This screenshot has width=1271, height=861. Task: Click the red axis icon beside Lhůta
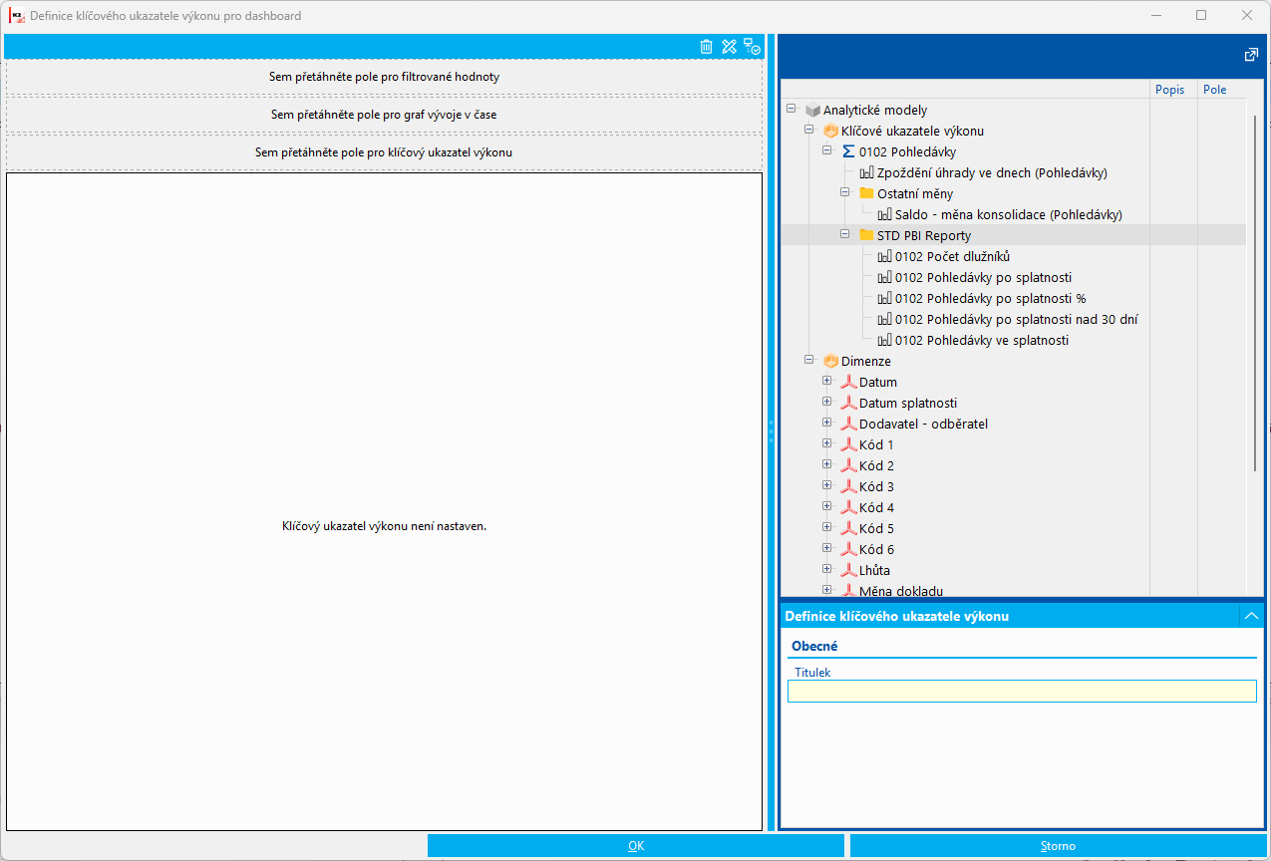click(x=849, y=571)
